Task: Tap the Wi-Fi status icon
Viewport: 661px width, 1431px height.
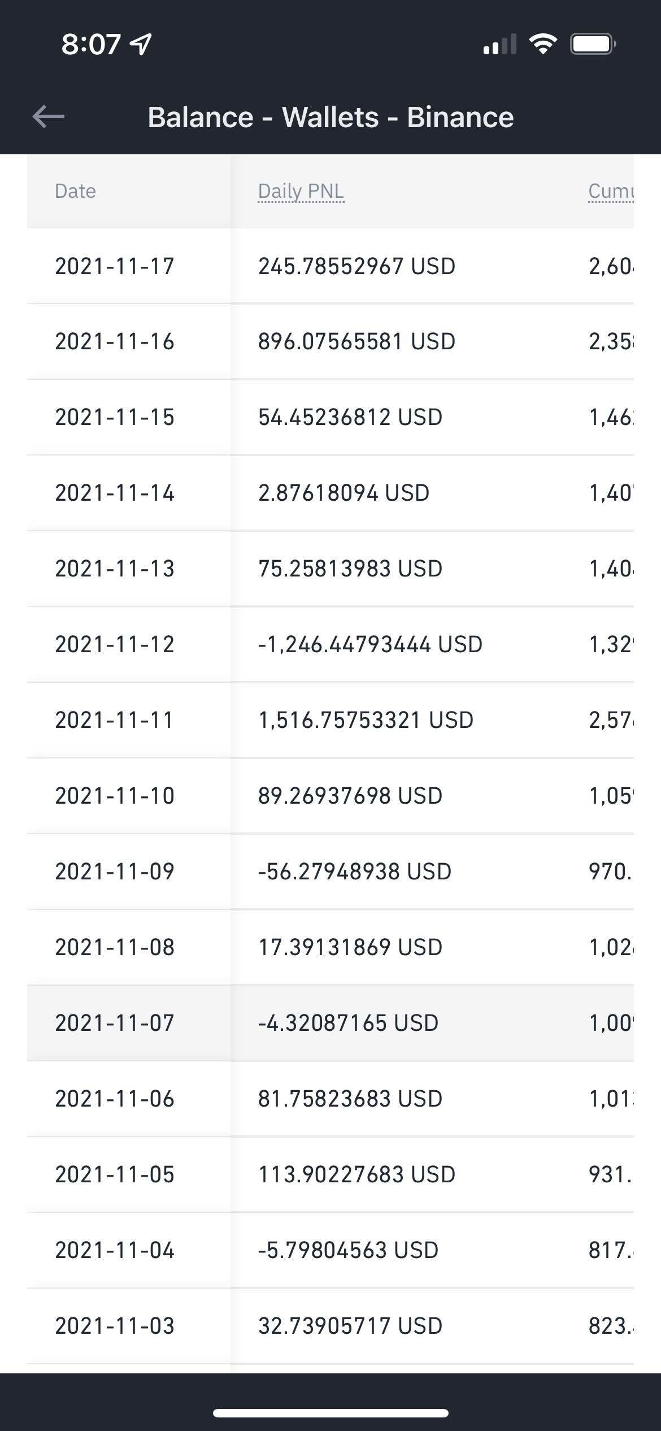Action: coord(542,44)
